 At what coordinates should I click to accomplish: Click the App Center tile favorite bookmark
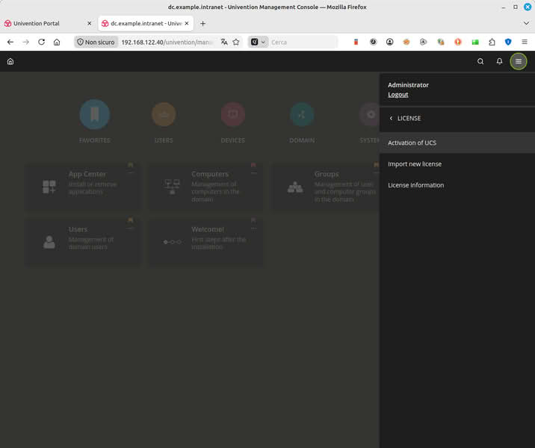130,165
